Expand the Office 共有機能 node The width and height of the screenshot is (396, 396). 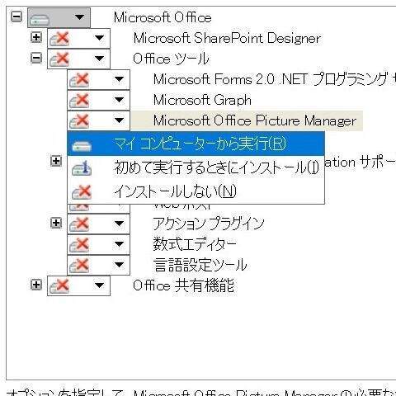[x=36, y=285]
